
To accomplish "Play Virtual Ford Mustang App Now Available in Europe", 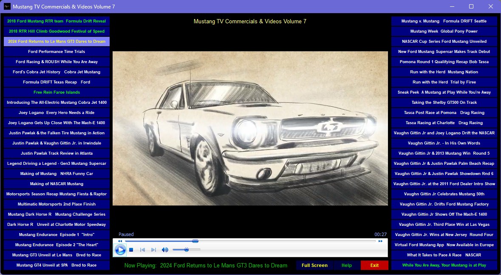I will click(x=444, y=245).
